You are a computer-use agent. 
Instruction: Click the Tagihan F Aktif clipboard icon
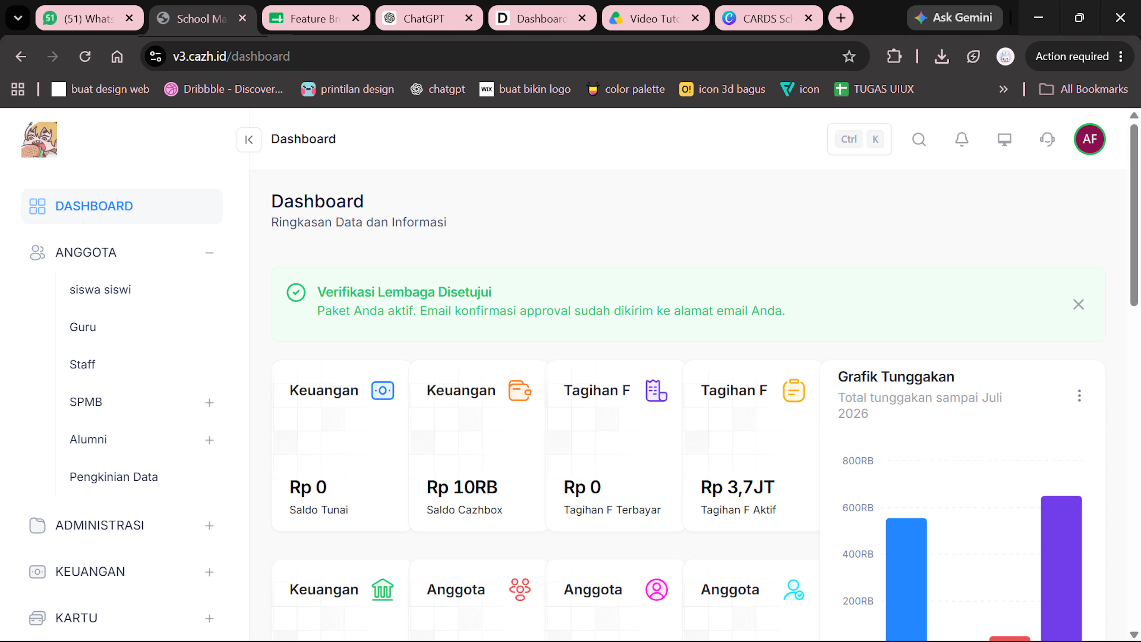794,390
